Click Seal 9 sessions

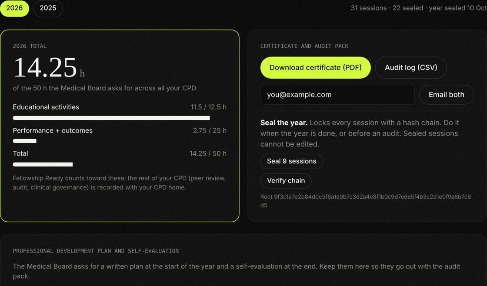click(292, 161)
